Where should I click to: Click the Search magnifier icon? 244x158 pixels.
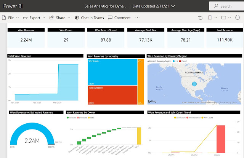click(216, 6)
